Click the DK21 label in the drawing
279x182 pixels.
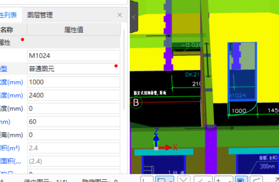[x=192, y=74]
